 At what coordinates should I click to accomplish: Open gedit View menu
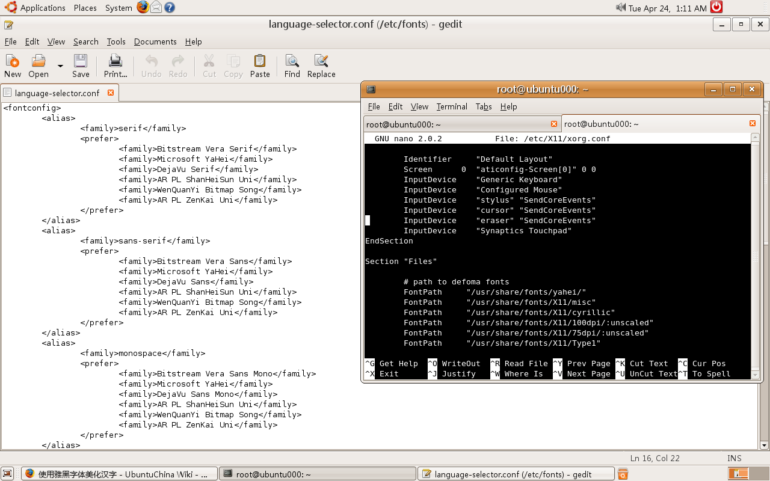click(56, 41)
